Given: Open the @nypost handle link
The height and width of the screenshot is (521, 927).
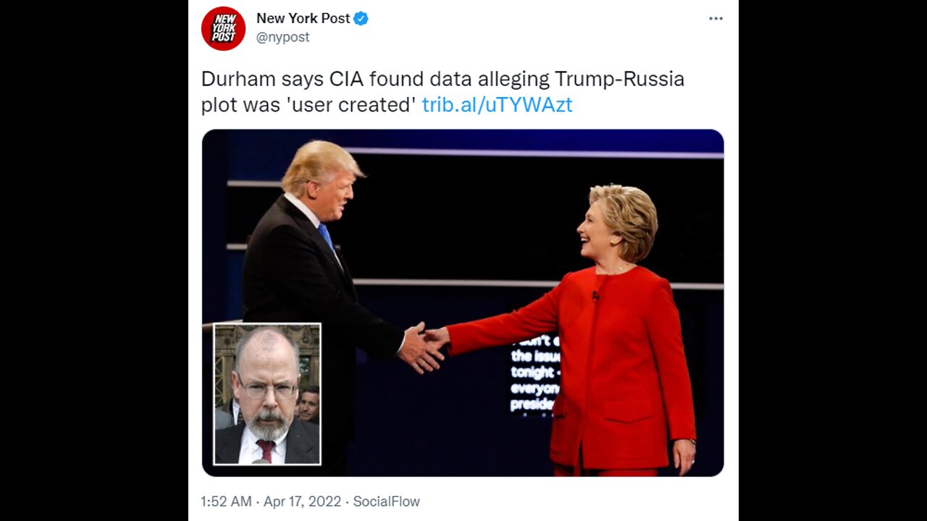Looking at the screenshot, I should 282,37.
